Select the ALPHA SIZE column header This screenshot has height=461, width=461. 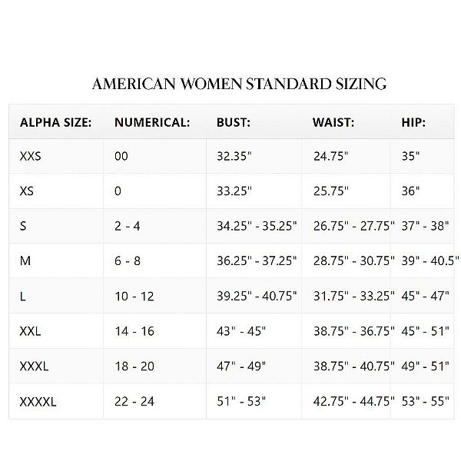pyautogui.click(x=55, y=121)
